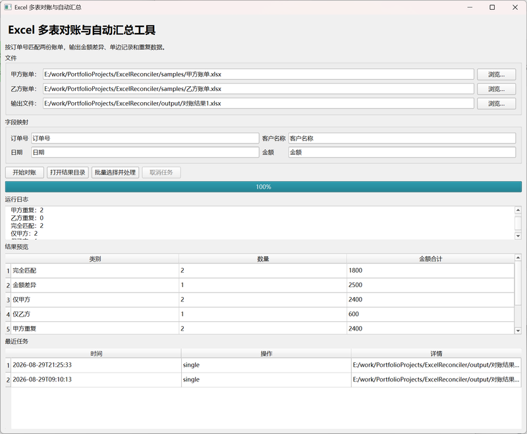Click log line 完全匹配: 2
The image size is (527, 434).
click(x=27, y=226)
